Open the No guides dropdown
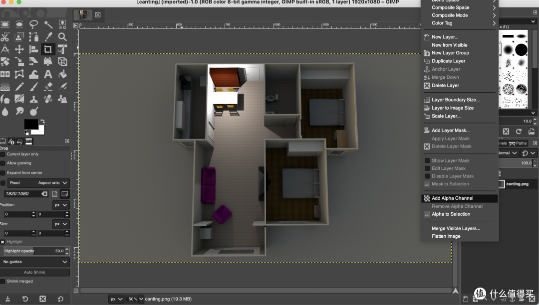Image resolution: width=539 pixels, height=305 pixels. (35, 262)
